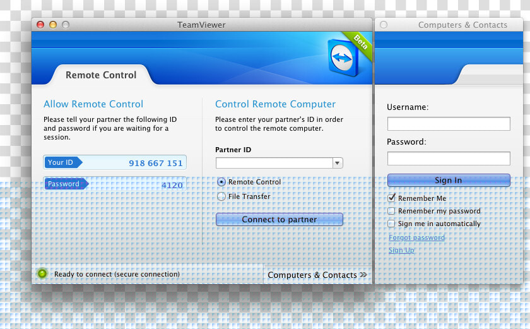Click the blue Your ID label tag
Viewport: 530px width, 329px height.
63,162
